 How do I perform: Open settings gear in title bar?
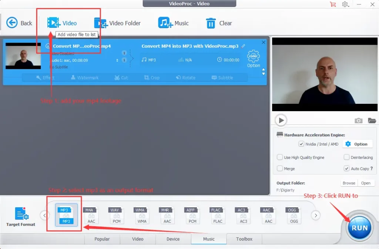click(345, 4)
